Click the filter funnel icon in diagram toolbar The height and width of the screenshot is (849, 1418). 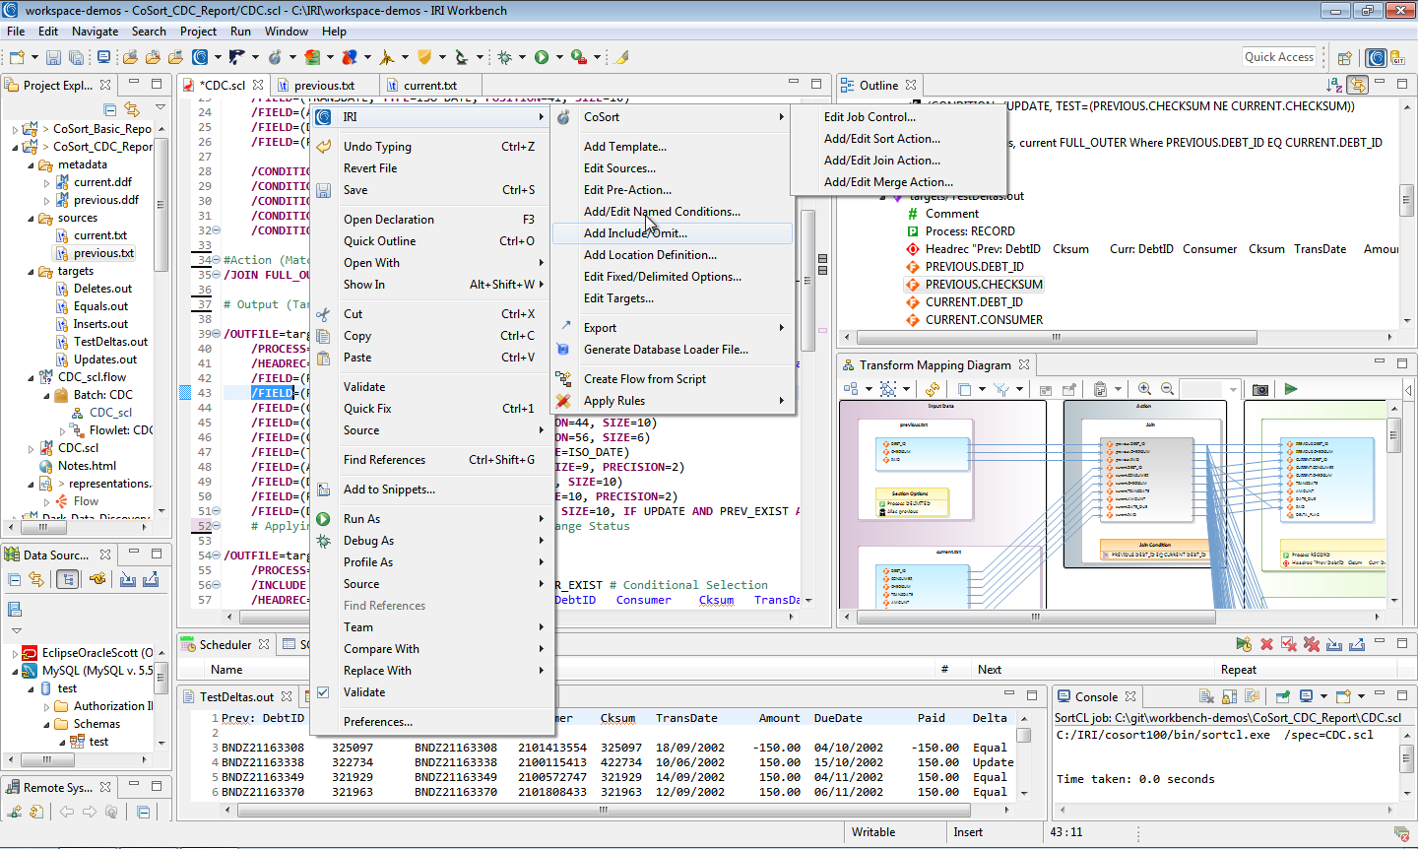[1000, 389]
